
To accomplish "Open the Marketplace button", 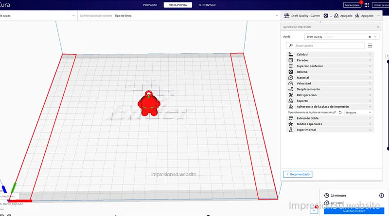I will 352,5.
